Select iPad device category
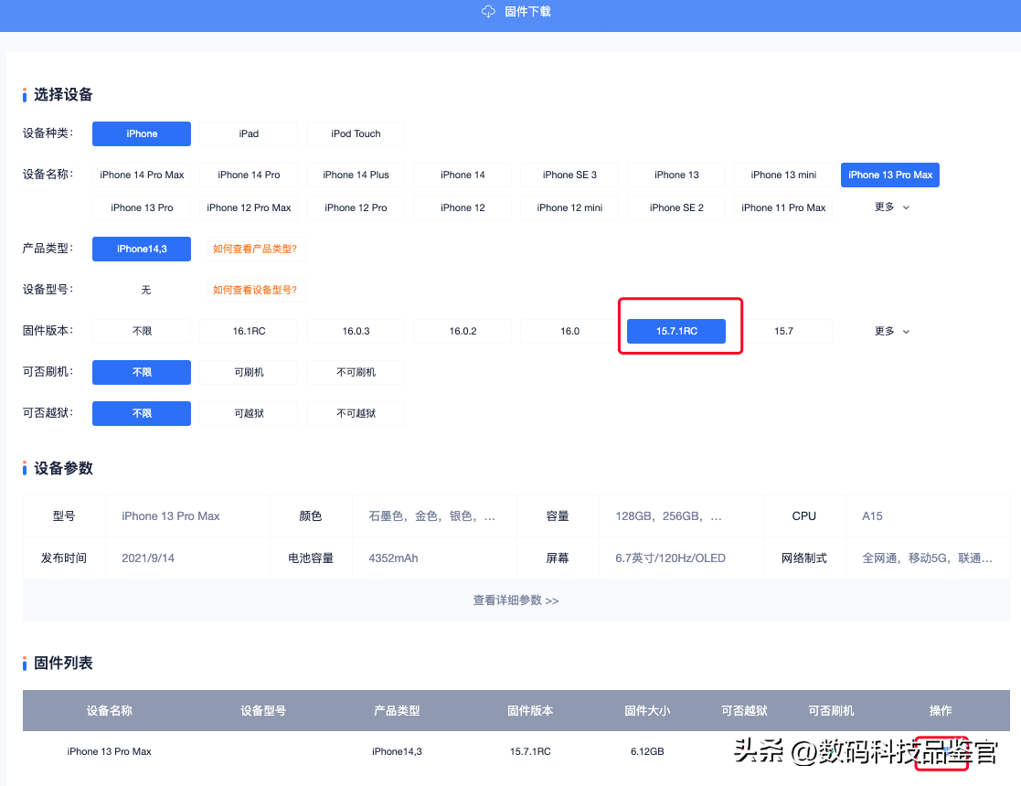 (x=249, y=133)
